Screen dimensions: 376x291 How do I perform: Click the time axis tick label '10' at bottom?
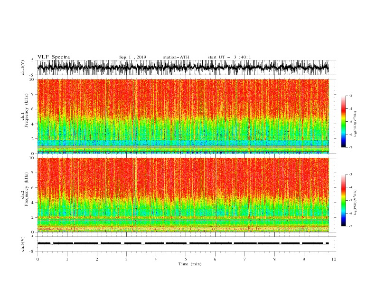click(334, 259)
